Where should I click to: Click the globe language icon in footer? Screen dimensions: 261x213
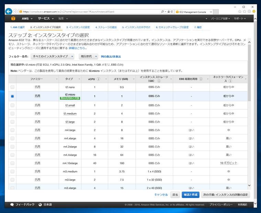coord(40,205)
